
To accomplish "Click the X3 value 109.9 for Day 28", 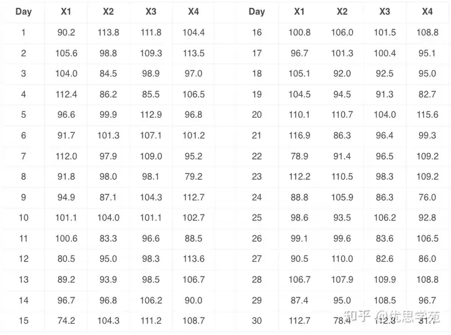I will [385, 279].
